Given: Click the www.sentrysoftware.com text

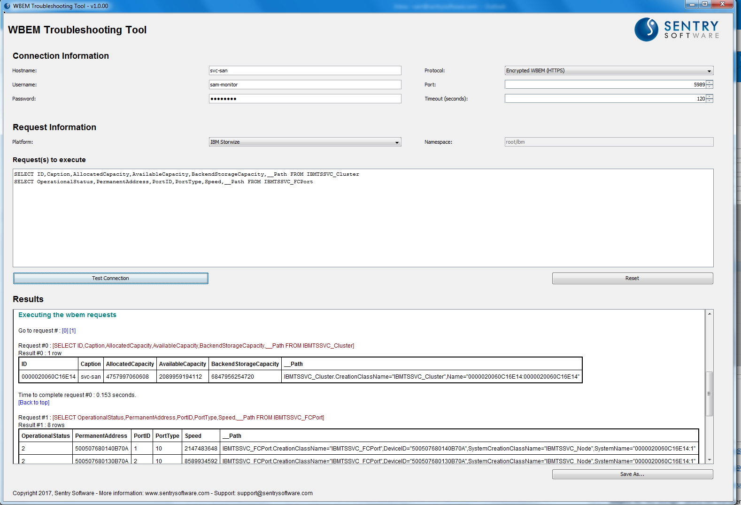Looking at the screenshot, I should click(x=177, y=493).
